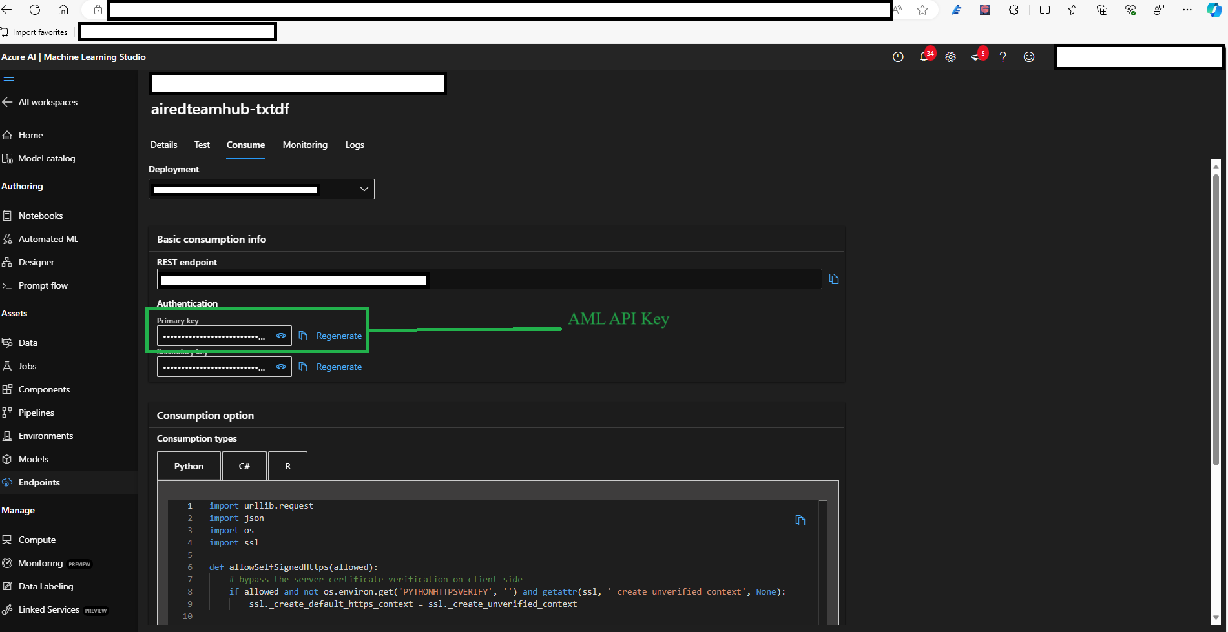
Task: Copy the REST endpoint using the copy icon
Action: [x=833, y=278]
